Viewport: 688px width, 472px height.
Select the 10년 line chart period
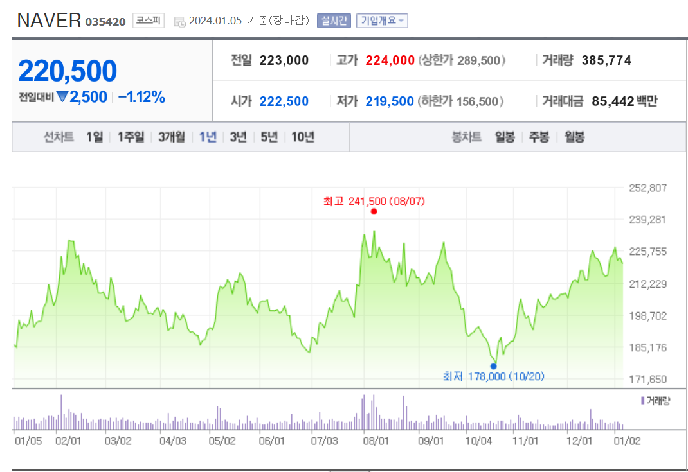(x=303, y=137)
